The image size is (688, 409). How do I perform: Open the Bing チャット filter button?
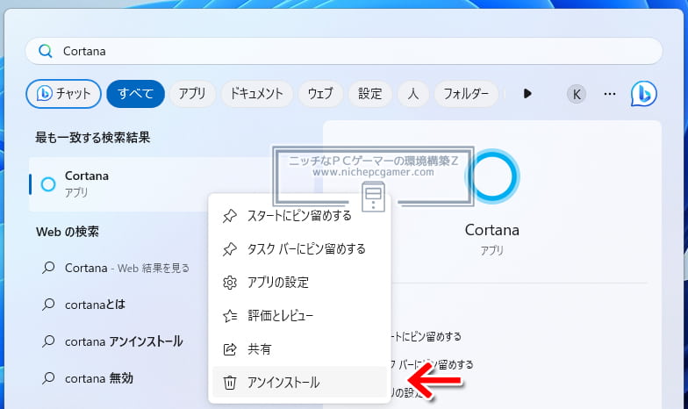63,93
